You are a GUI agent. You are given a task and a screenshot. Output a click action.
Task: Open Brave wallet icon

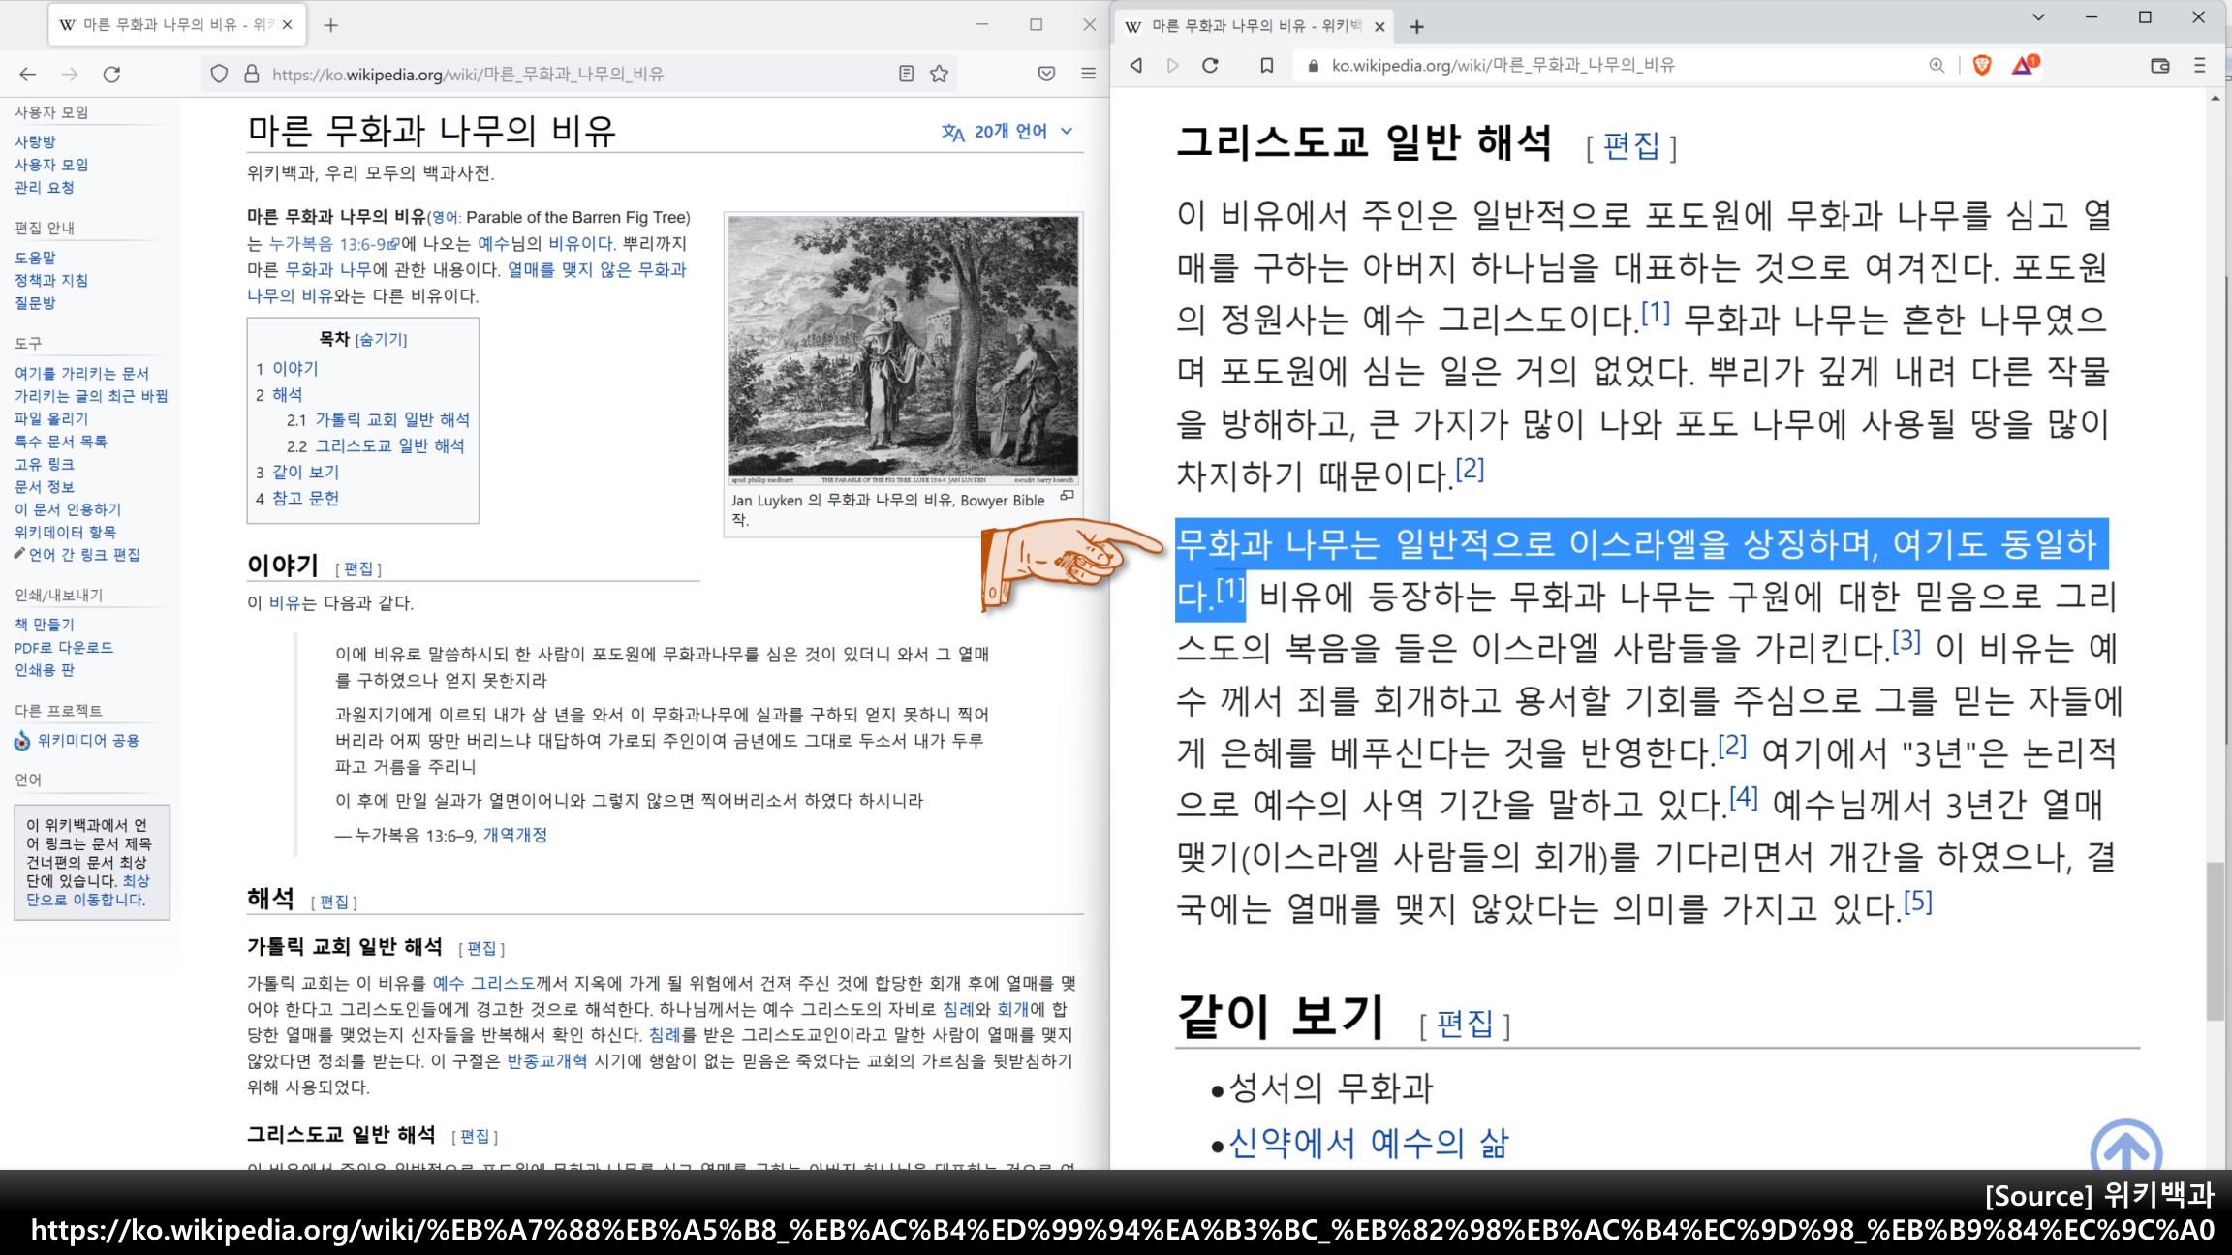click(2159, 65)
